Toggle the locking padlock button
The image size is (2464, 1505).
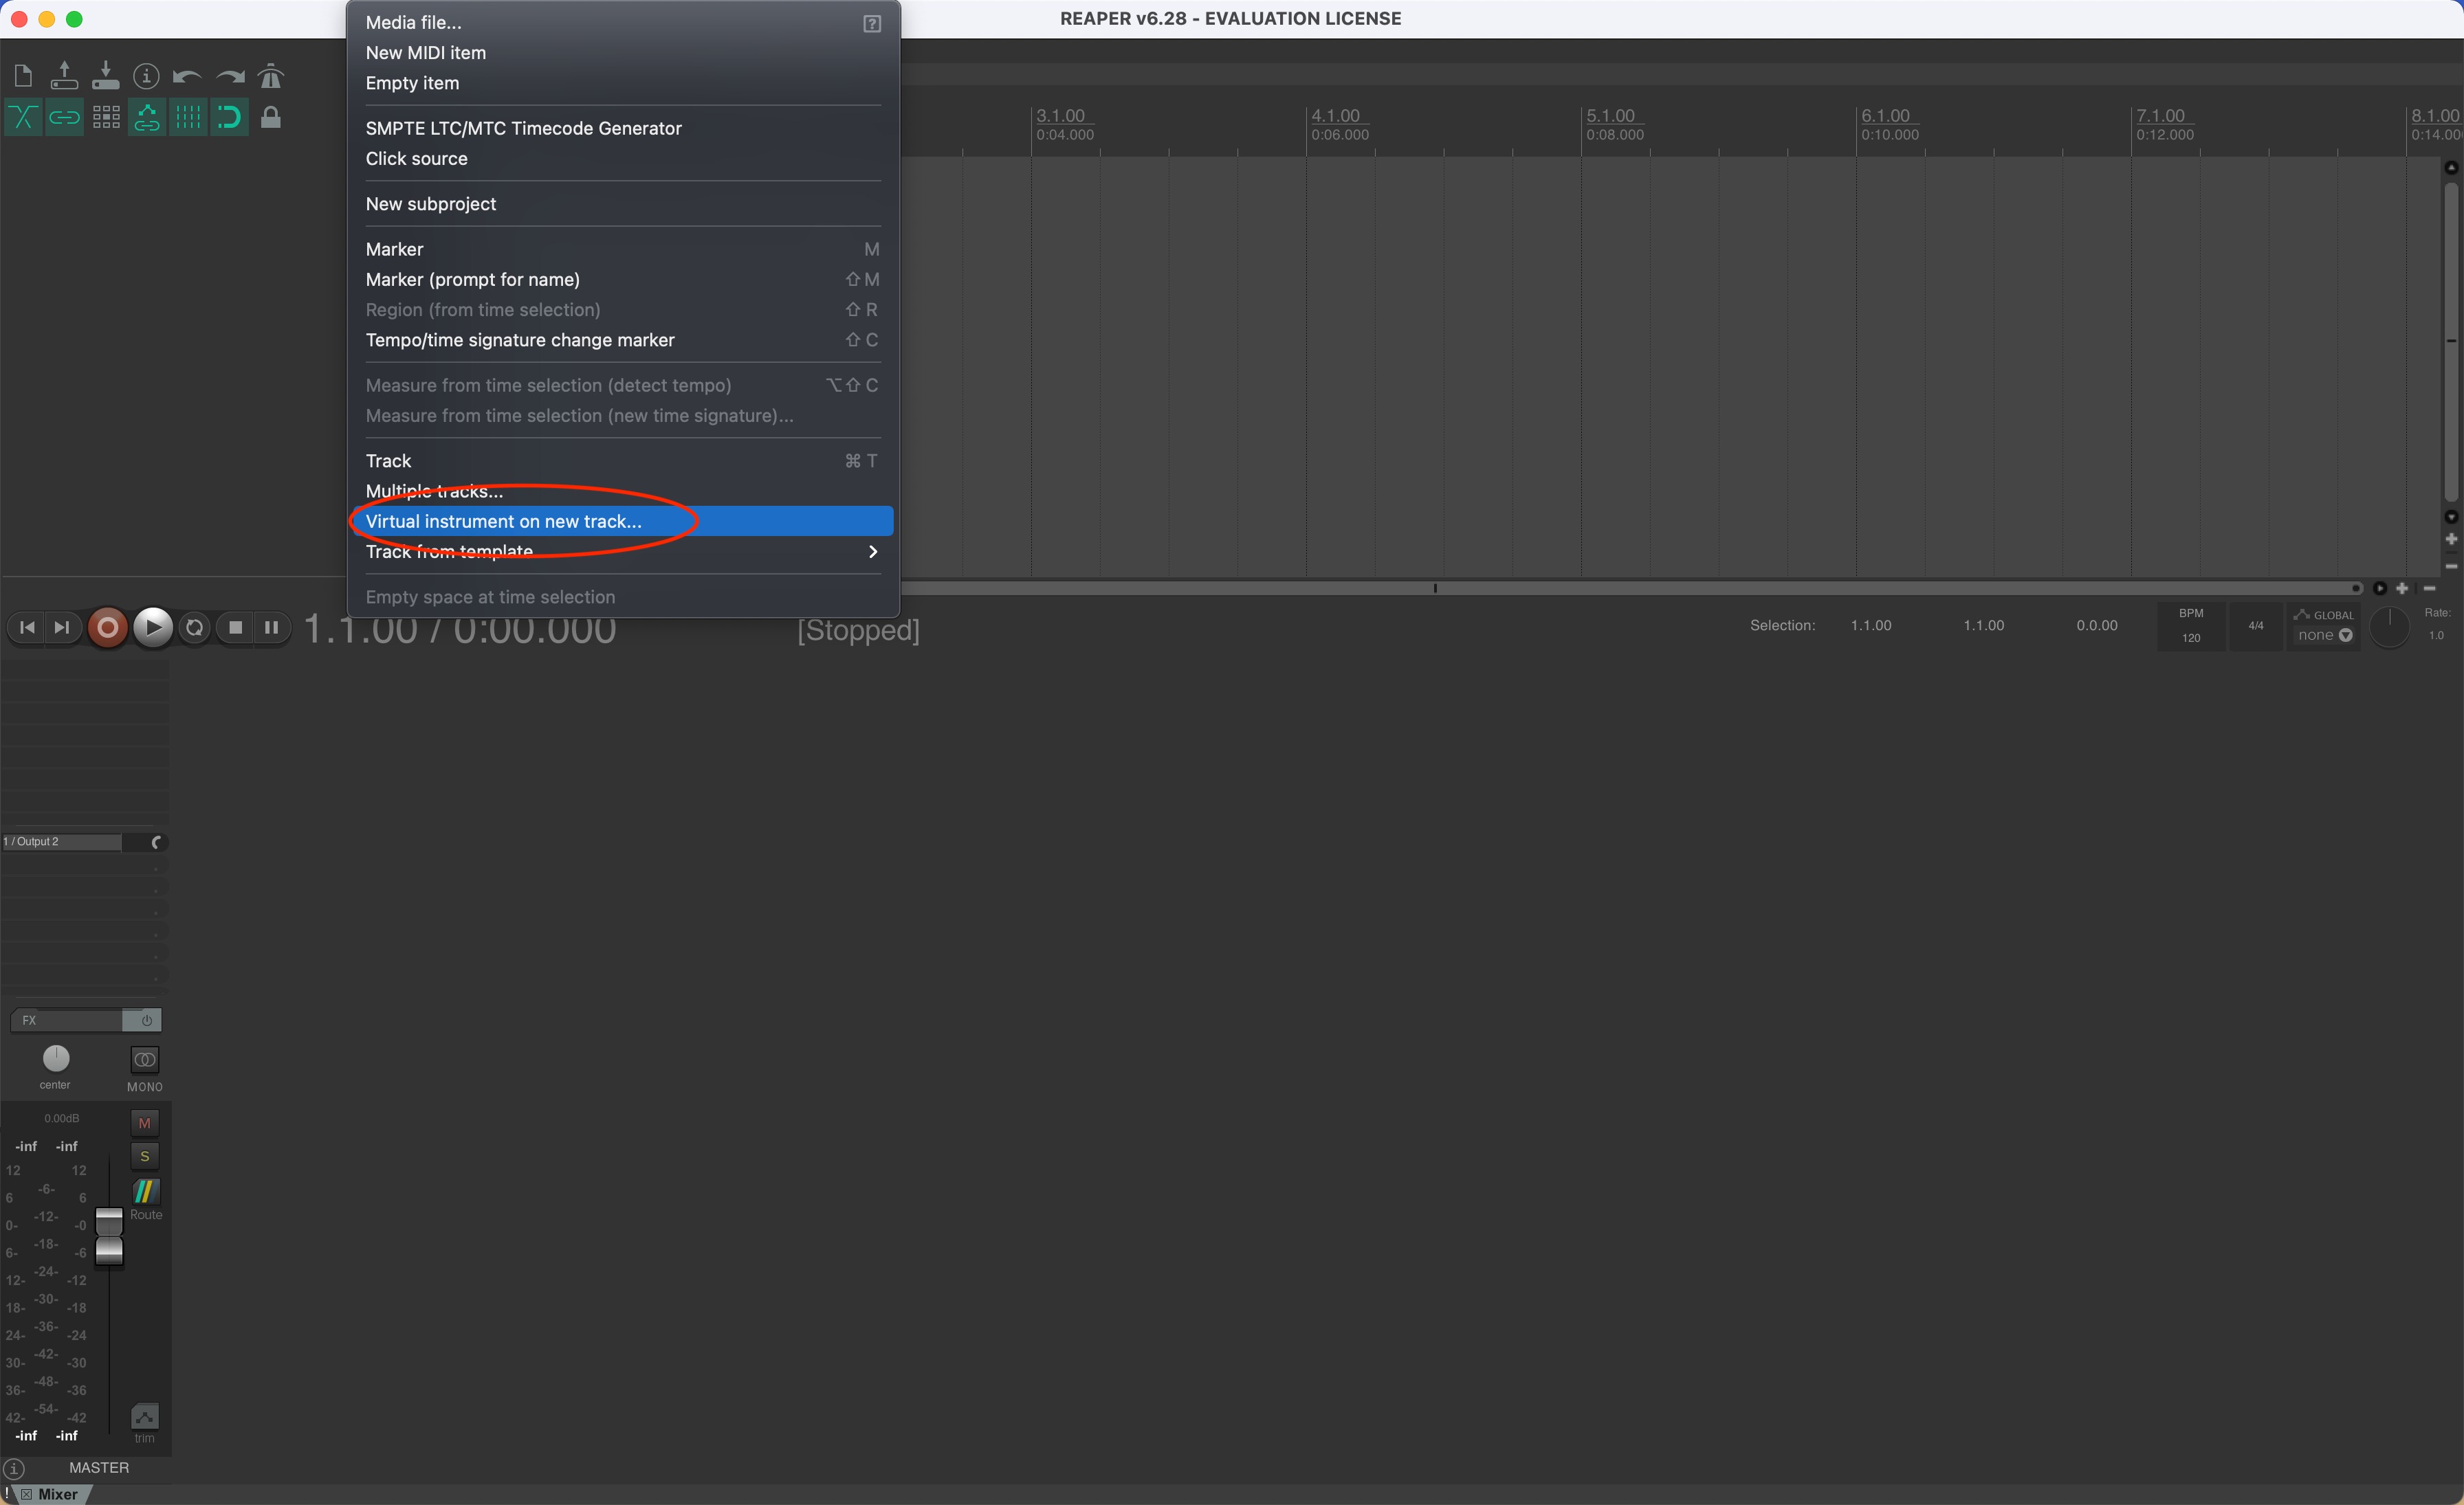coord(270,118)
